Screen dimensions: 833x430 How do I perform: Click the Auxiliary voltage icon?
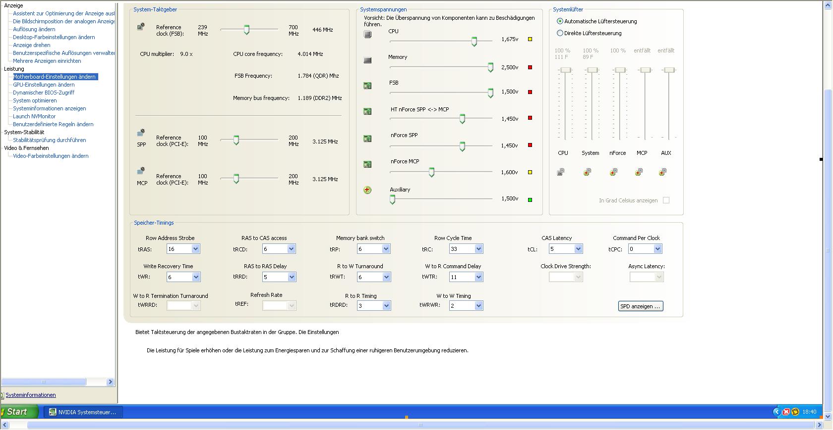pos(367,190)
